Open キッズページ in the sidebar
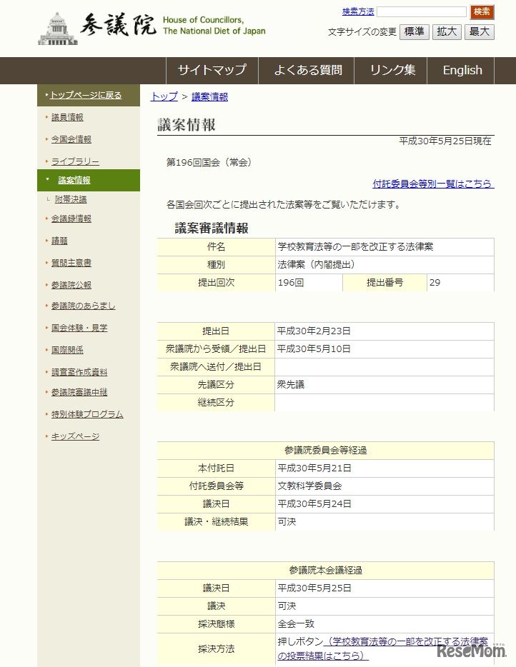The height and width of the screenshot is (667, 516). (x=75, y=436)
